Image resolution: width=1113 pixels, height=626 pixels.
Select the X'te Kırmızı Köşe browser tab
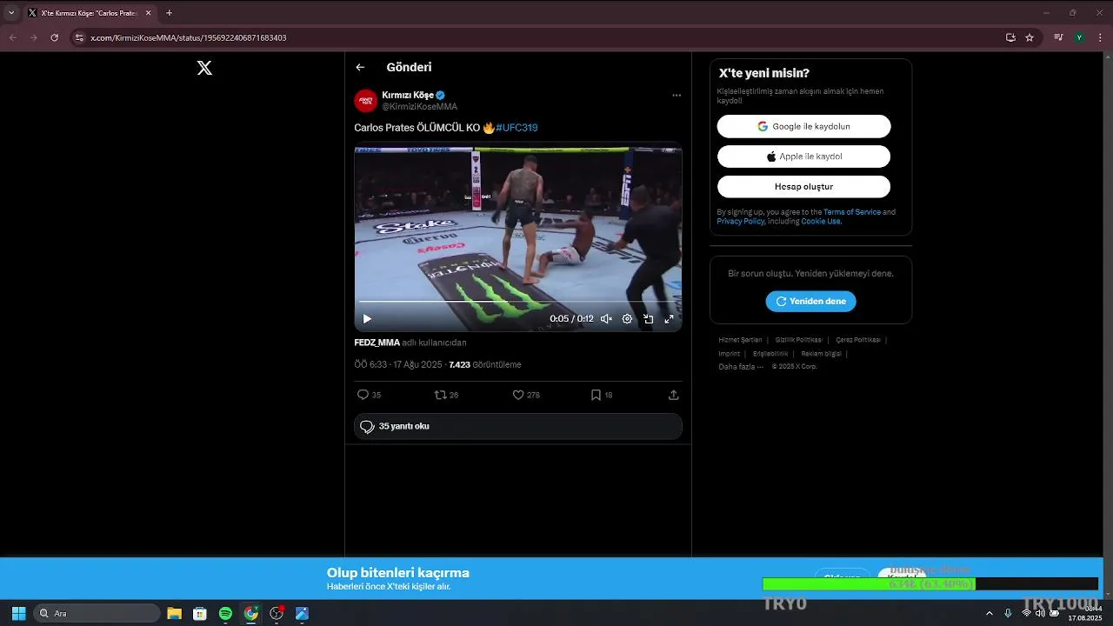90,13
